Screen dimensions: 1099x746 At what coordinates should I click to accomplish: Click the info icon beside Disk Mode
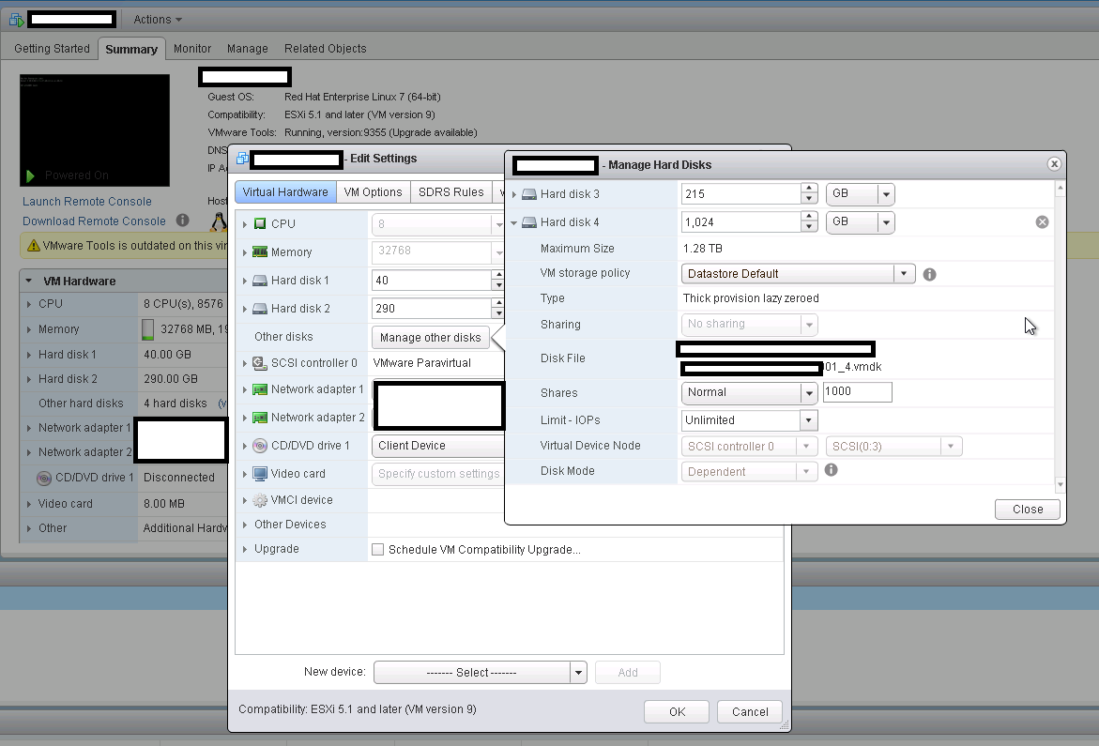pyautogui.click(x=832, y=470)
